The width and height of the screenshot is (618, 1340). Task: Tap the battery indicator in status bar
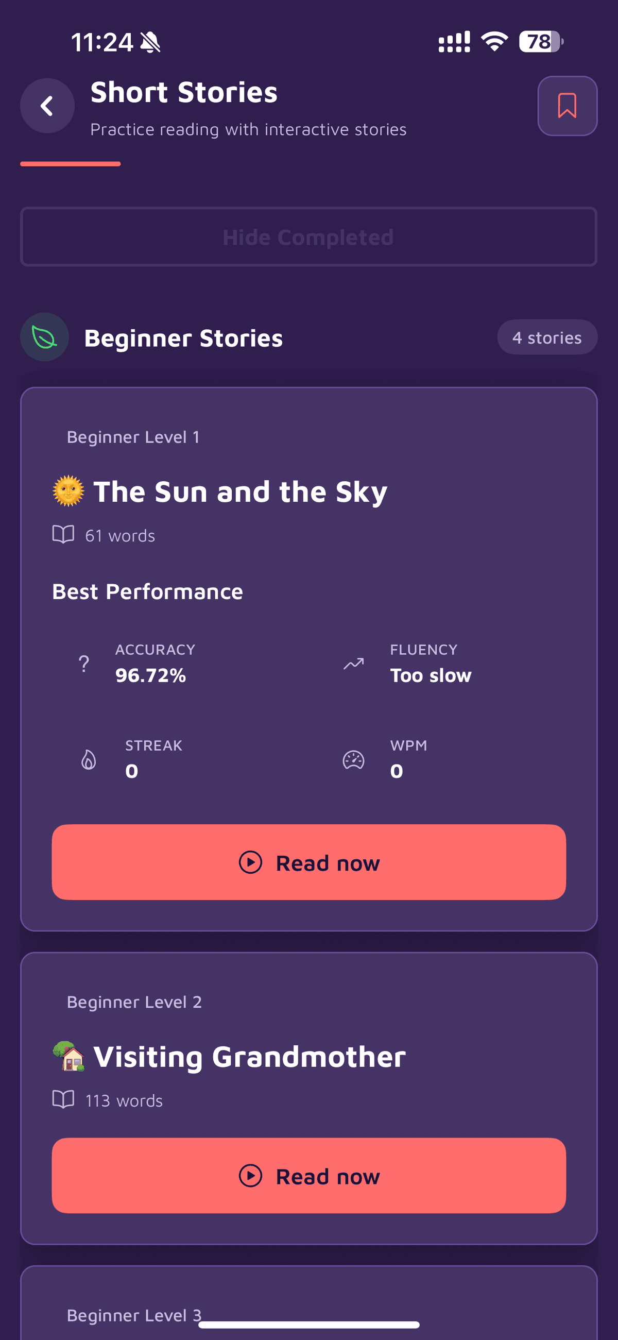click(x=541, y=42)
